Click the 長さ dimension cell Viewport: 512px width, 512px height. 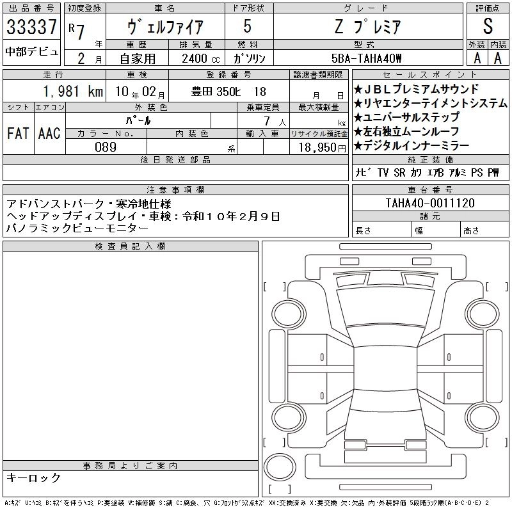coord(381,230)
